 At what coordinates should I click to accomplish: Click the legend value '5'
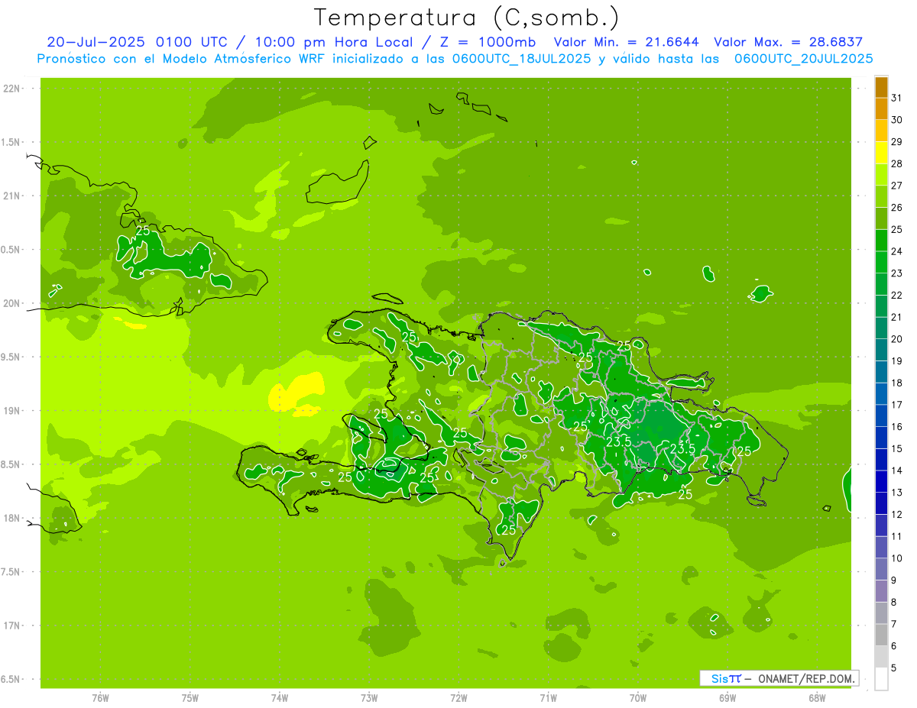893,668
